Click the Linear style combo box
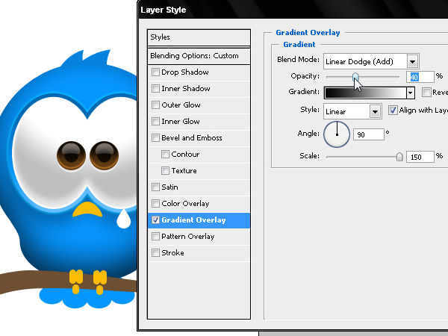This screenshot has height=336, width=448. [352, 111]
